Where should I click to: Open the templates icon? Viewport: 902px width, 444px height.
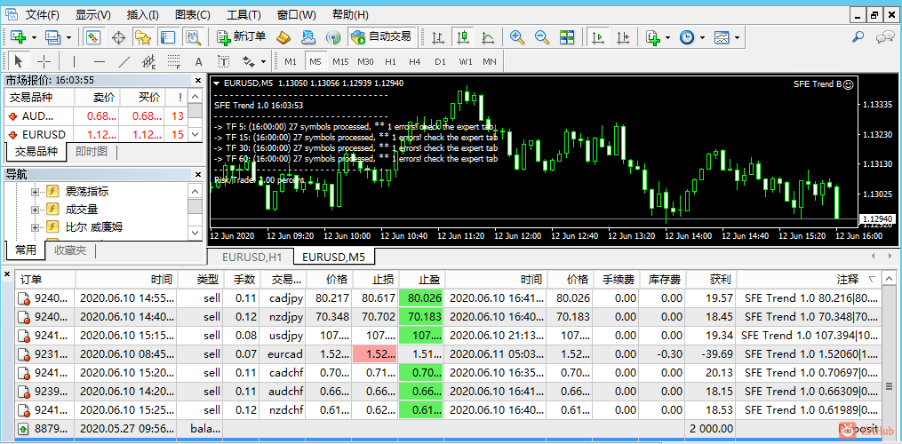pyautogui.click(x=722, y=37)
